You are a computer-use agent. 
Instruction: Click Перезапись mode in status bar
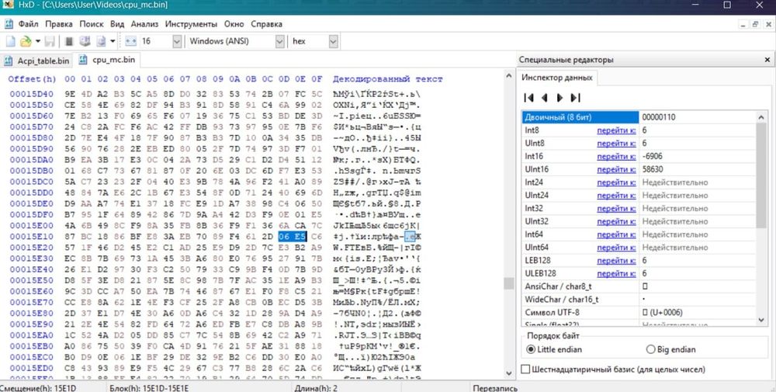click(x=495, y=388)
